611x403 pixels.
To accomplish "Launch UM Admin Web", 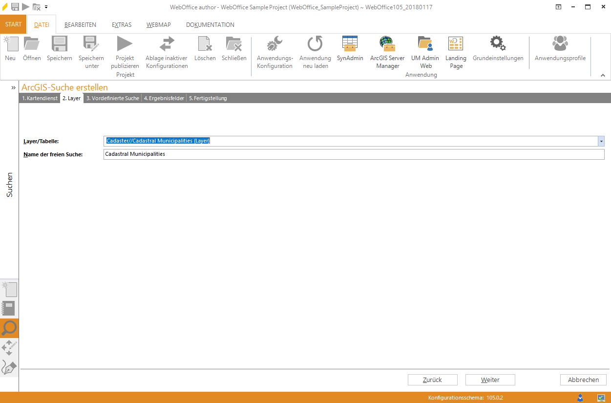I will click(425, 45).
